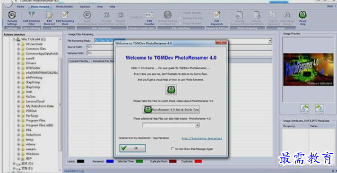The height and width of the screenshot is (173, 337).
Task: Click PhotoRenamer 4.0 Quick Guide Tour button
Action: point(171,110)
